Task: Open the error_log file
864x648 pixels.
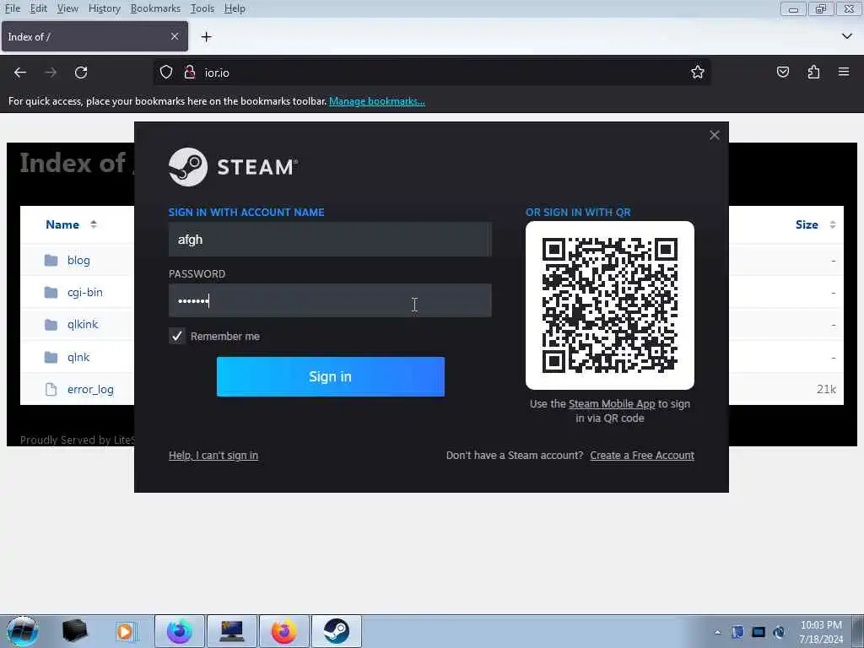Action: click(x=90, y=390)
